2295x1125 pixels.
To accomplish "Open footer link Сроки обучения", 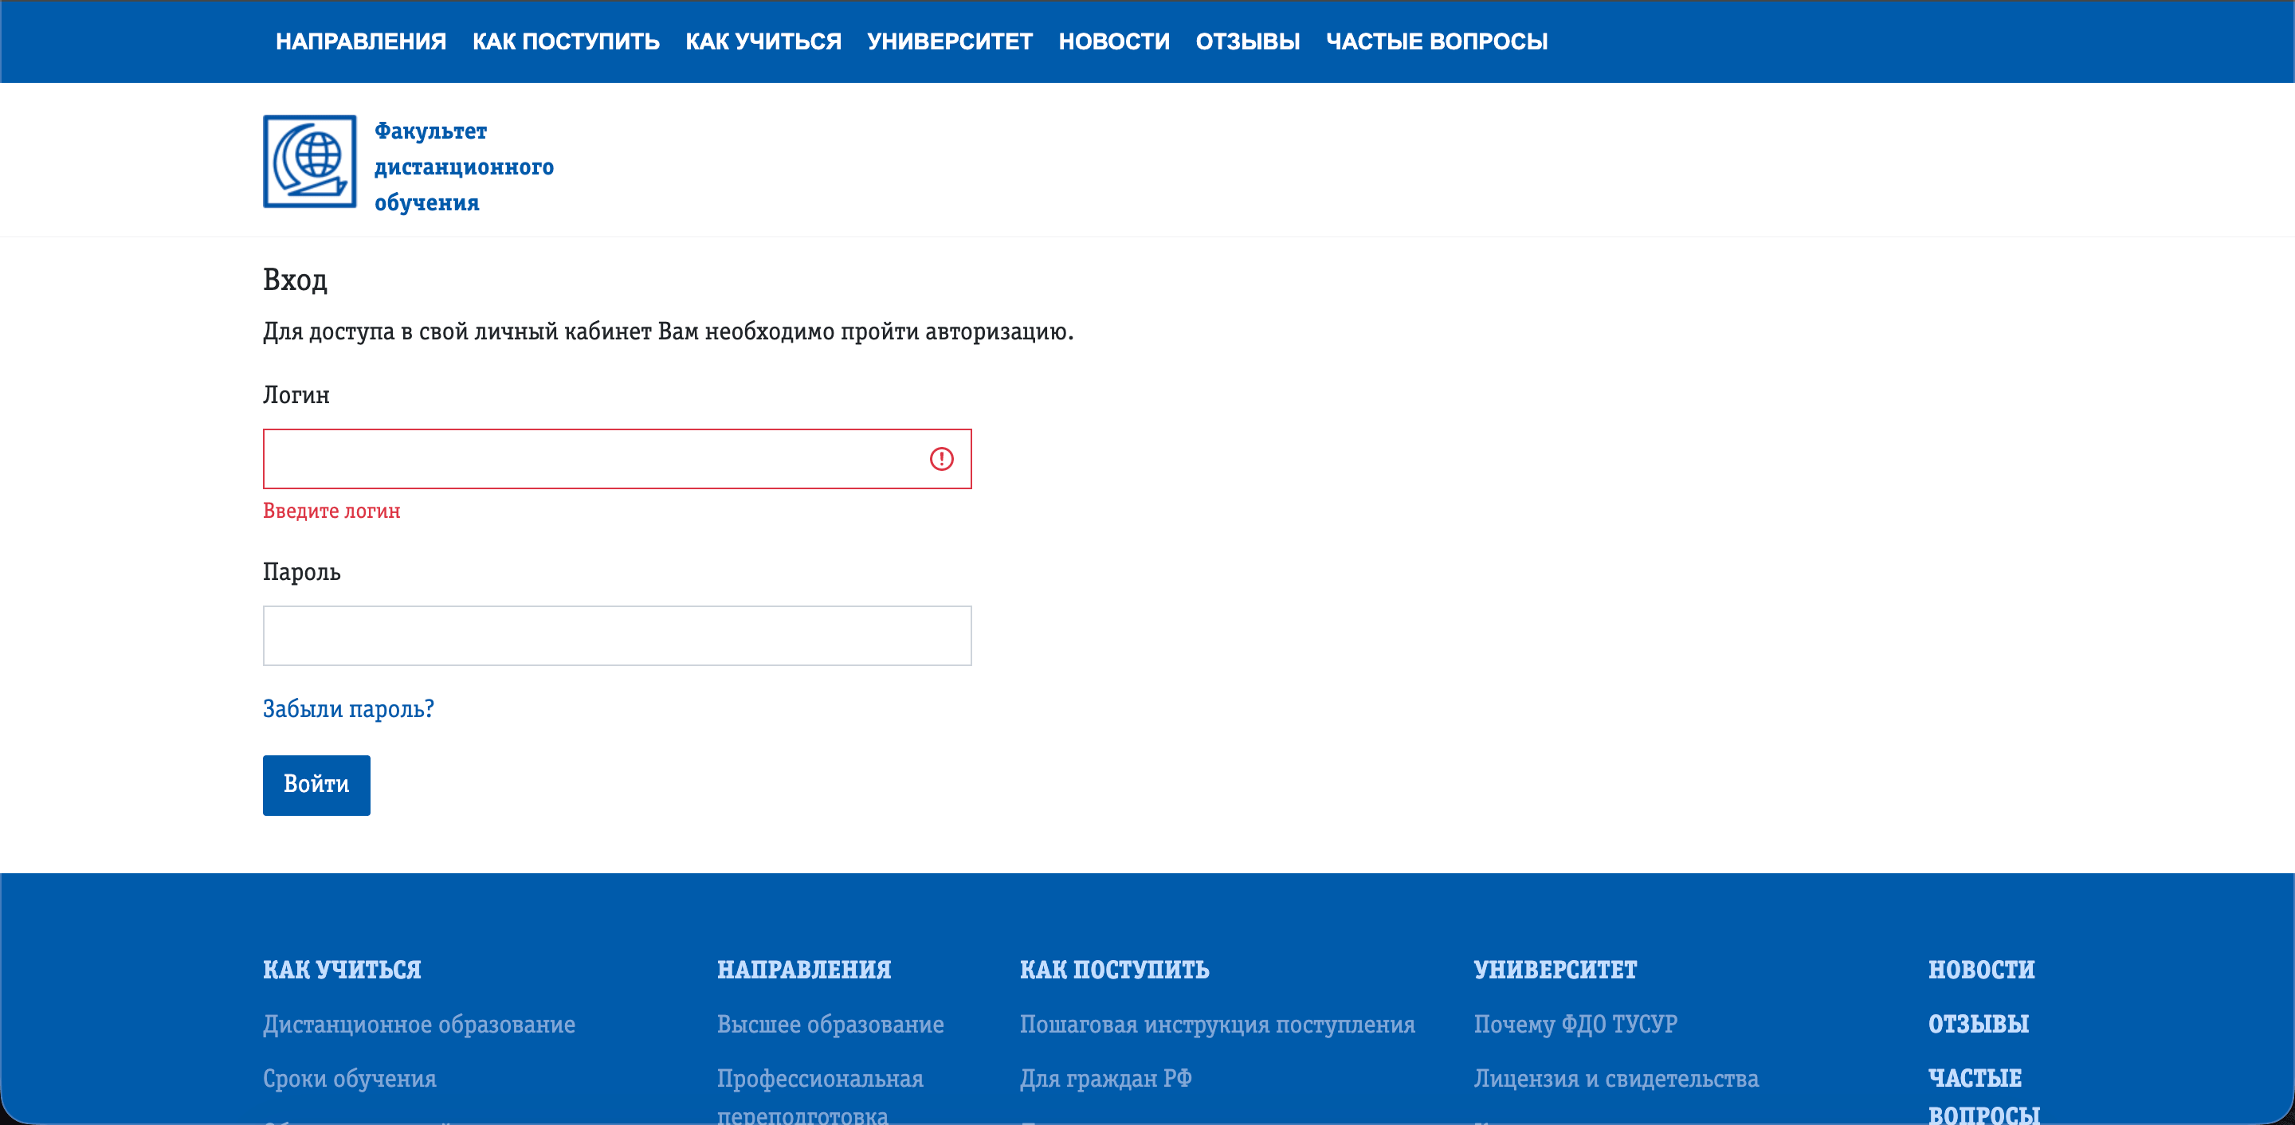I will pos(349,1079).
